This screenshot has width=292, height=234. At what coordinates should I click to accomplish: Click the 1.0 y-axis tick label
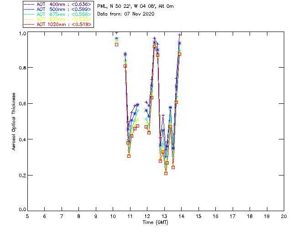coord(22,33)
